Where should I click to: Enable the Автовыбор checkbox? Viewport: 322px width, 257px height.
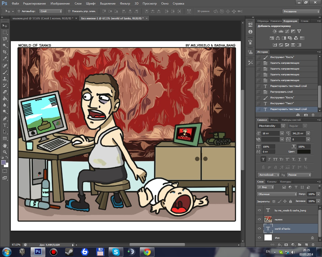click(19, 11)
